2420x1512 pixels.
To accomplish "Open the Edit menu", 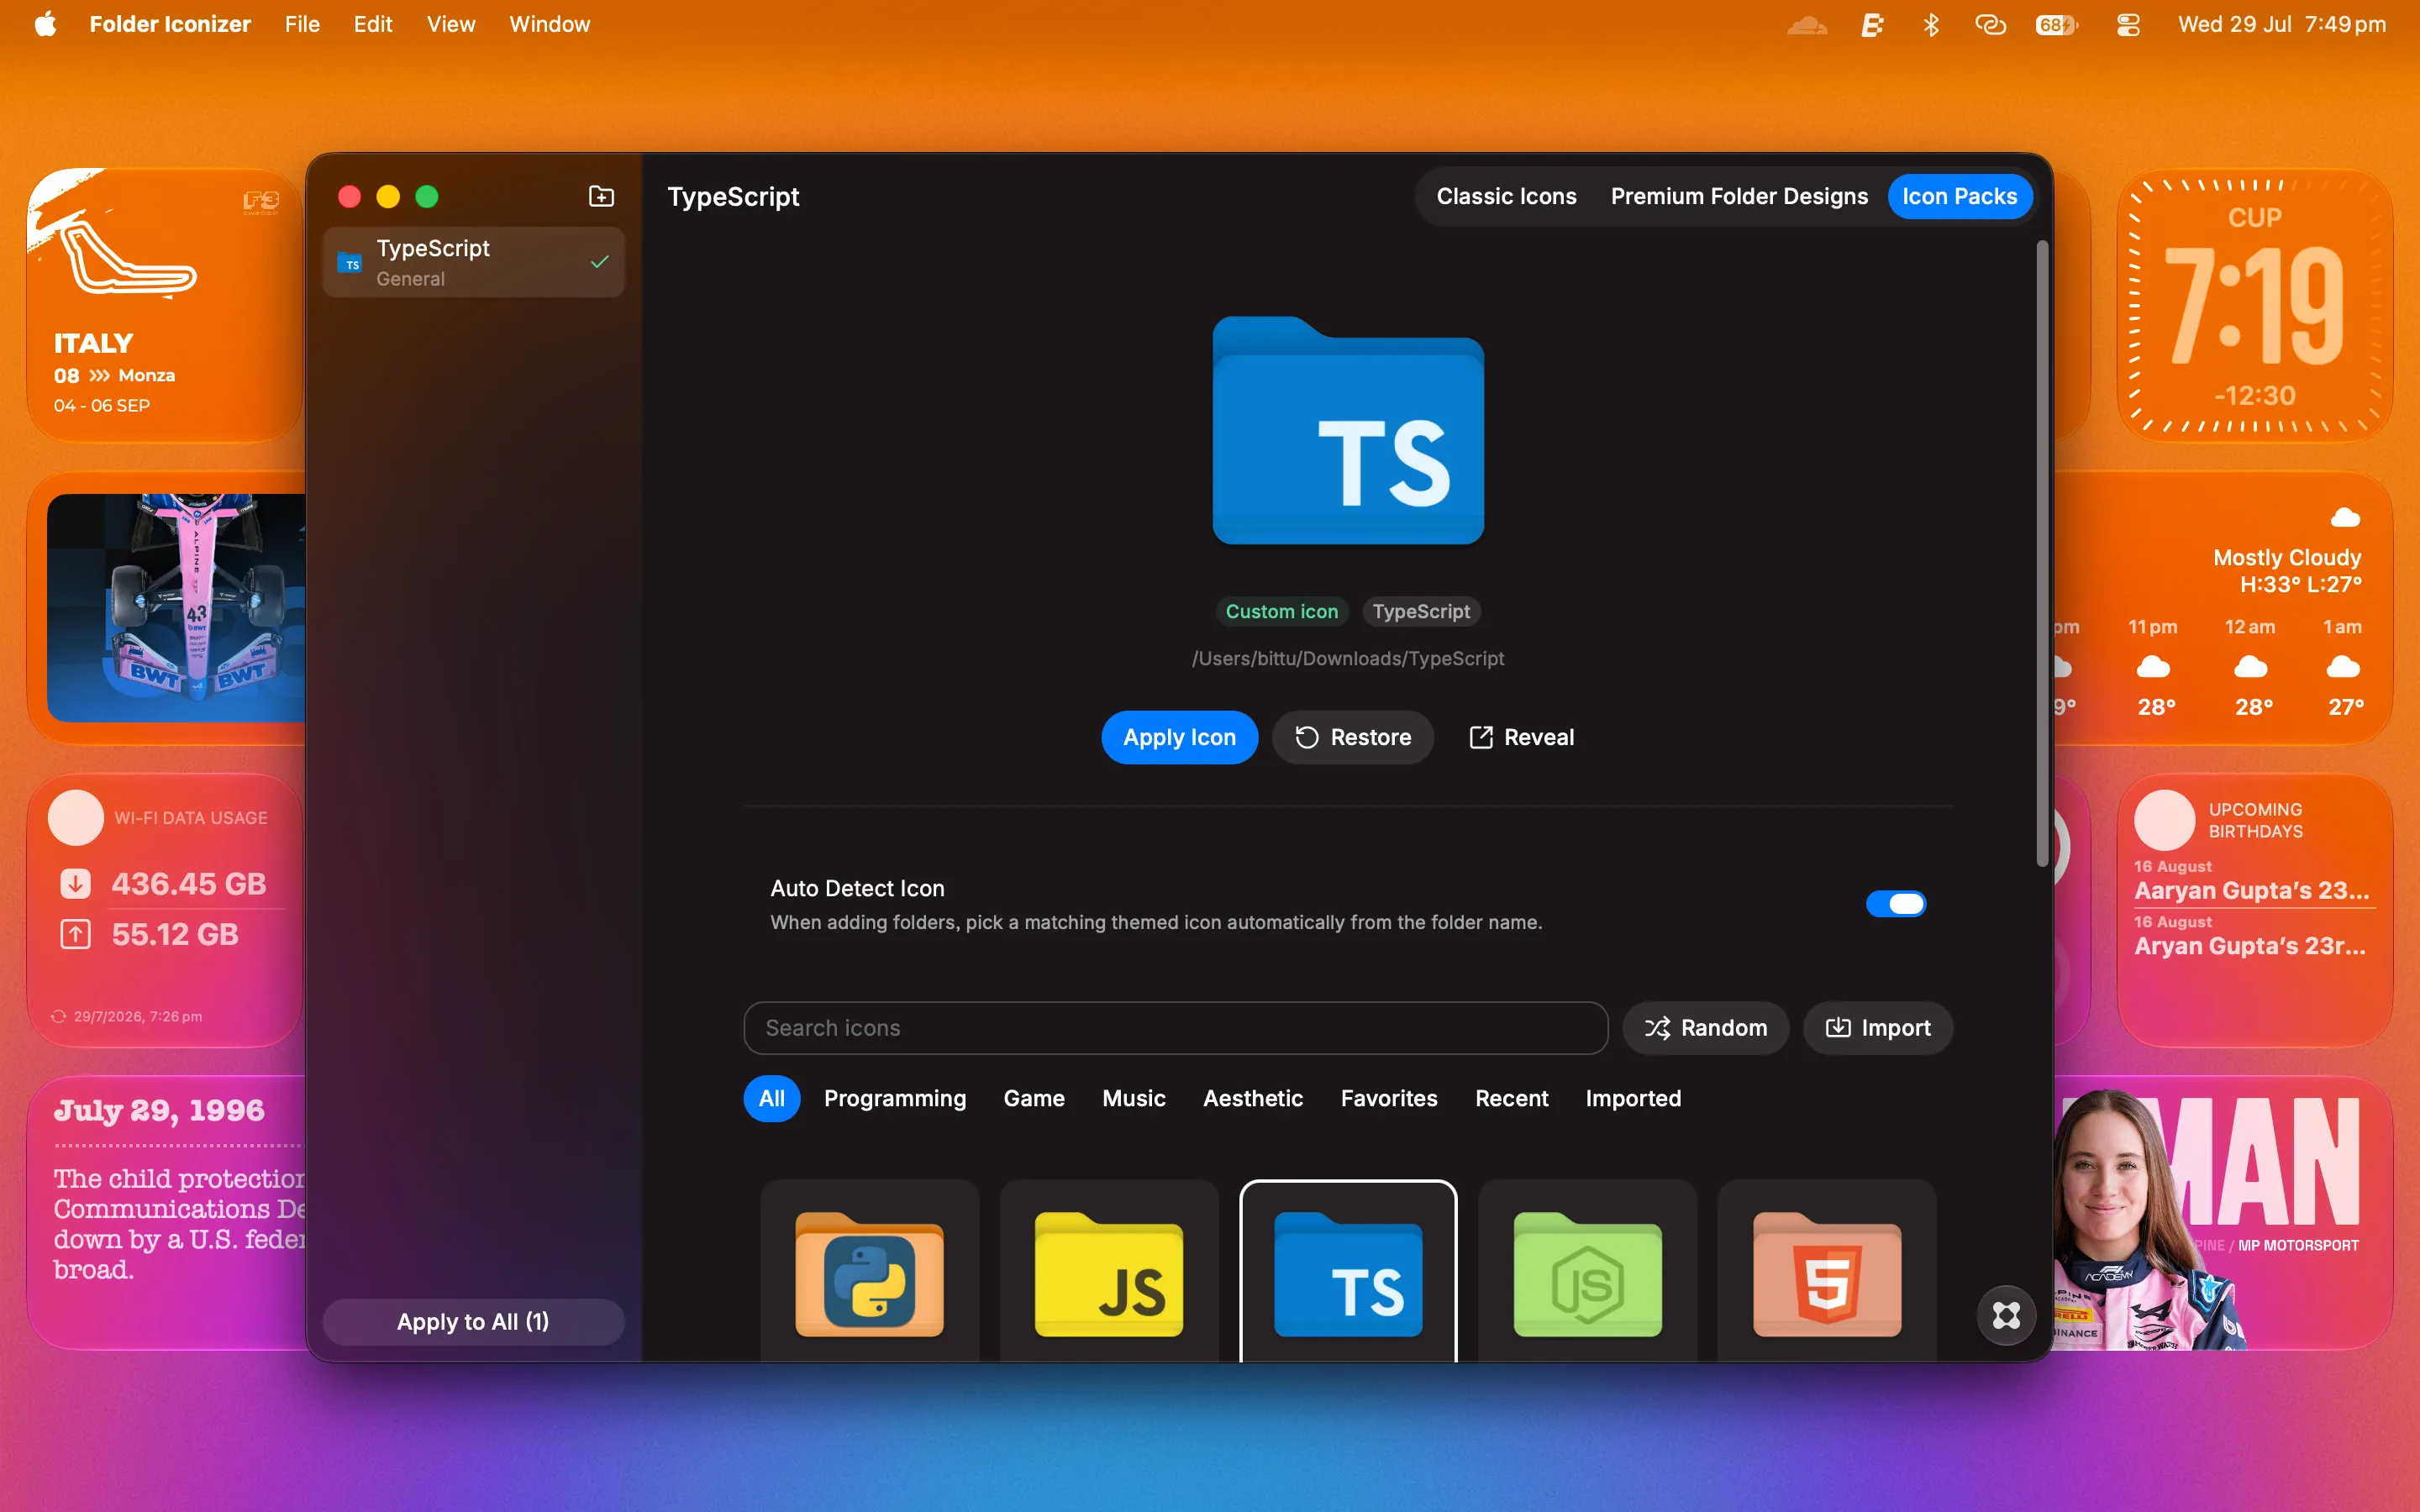I will (x=372, y=24).
